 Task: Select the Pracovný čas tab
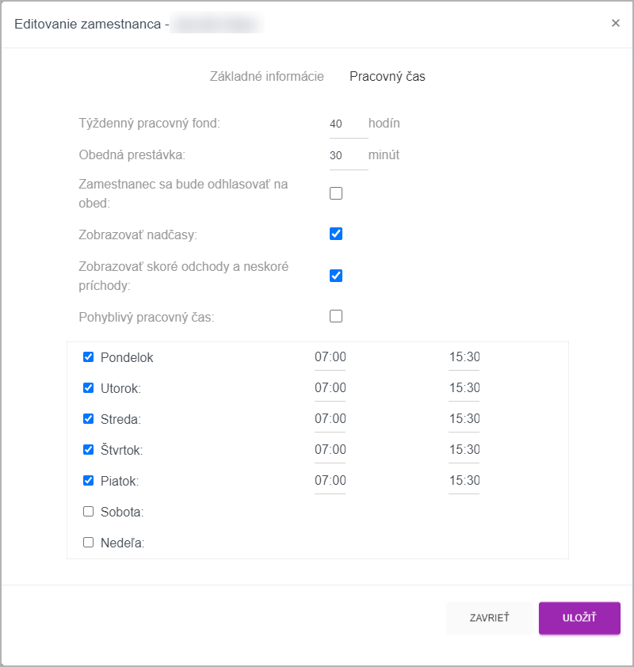pos(388,76)
